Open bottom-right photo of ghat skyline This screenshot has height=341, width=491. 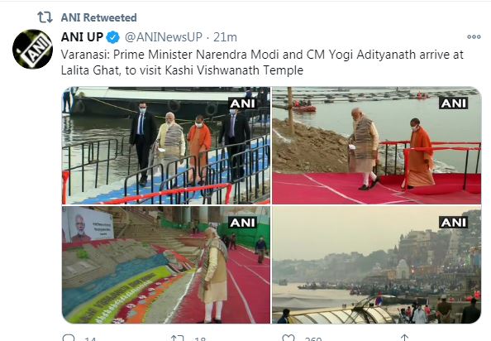coord(376,265)
